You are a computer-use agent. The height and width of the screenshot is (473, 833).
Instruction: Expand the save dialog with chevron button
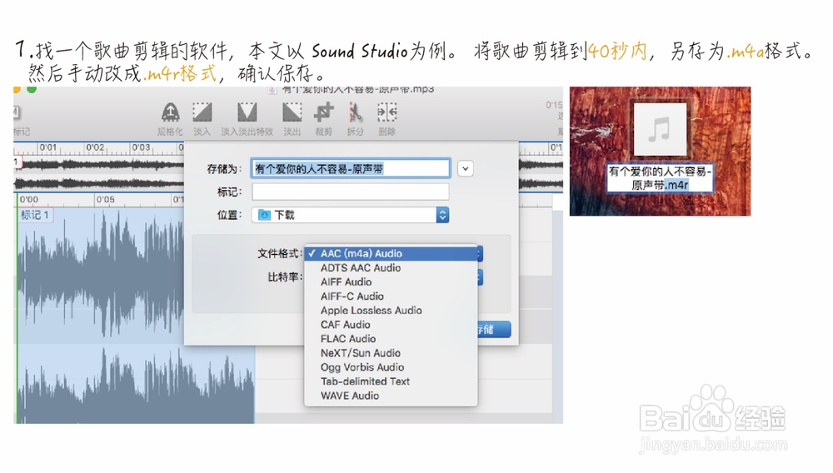click(466, 169)
